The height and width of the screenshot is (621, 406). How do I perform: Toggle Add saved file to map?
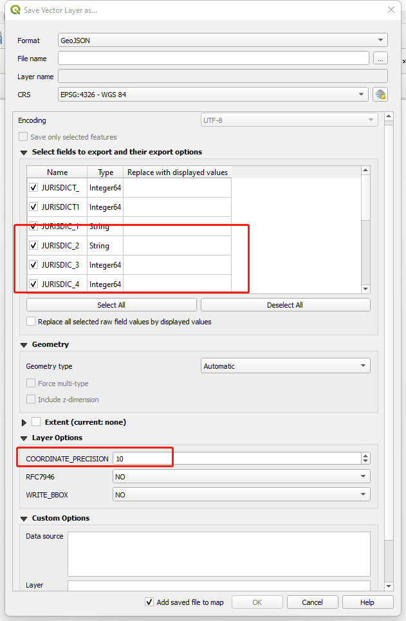[x=150, y=602]
